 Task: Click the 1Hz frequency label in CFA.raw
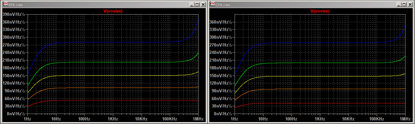[x=235, y=119]
